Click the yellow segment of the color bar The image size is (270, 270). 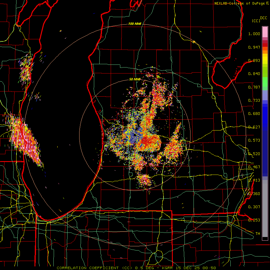pos(265,59)
